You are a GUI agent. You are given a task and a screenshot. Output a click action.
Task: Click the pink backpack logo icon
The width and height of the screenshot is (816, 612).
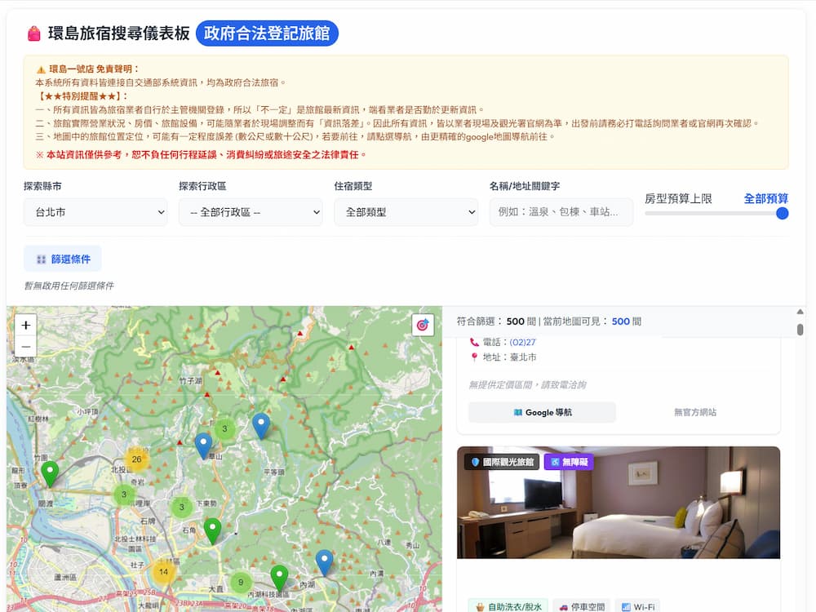[33, 33]
